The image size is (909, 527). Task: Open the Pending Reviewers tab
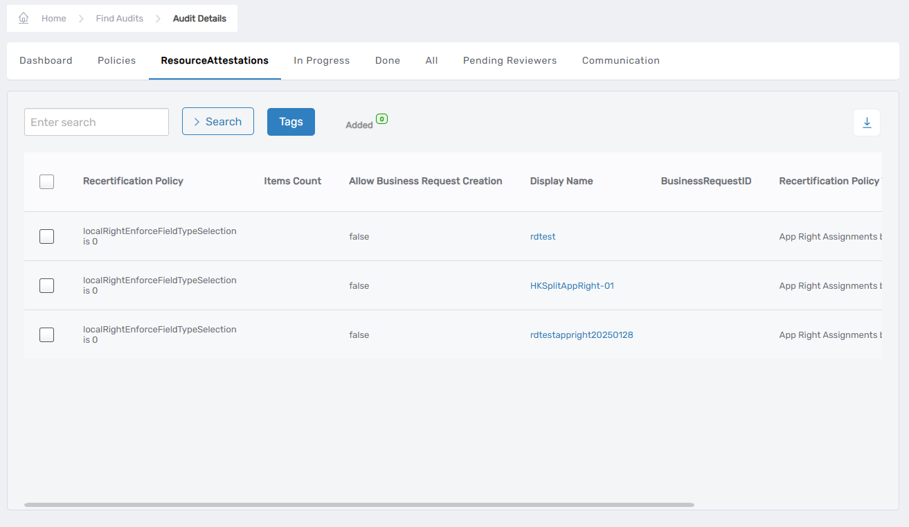pyautogui.click(x=510, y=61)
